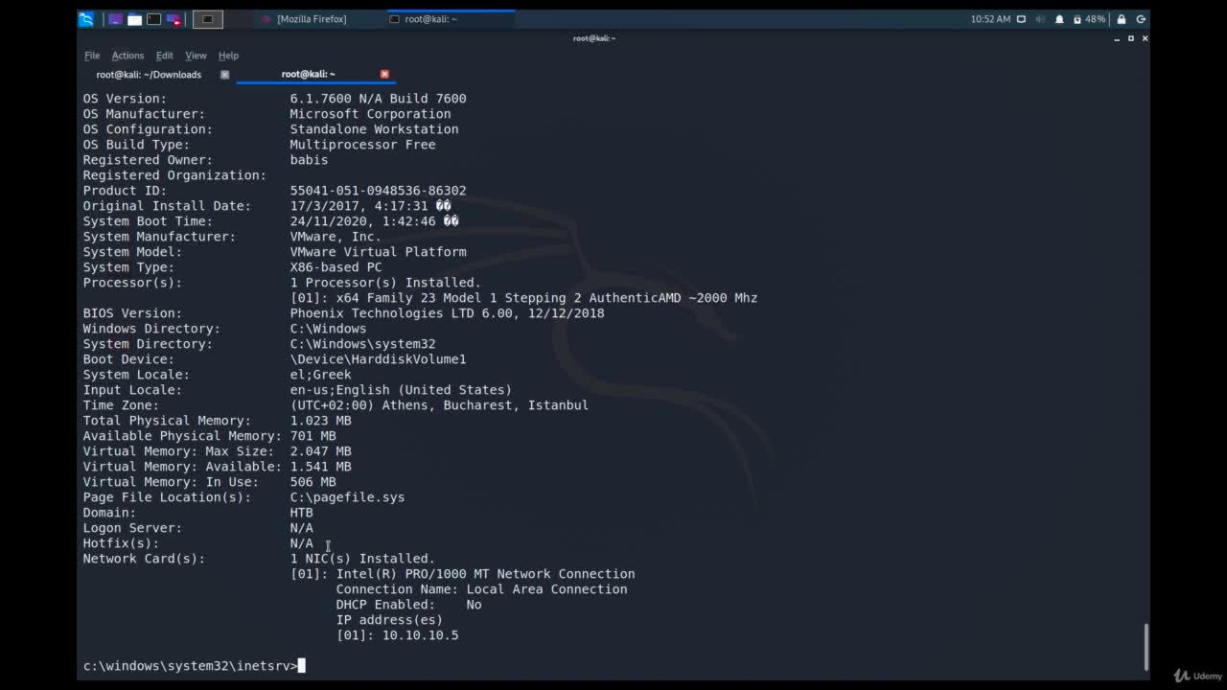Open the File menu
Screen dimensions: 1227x690
point(92,56)
